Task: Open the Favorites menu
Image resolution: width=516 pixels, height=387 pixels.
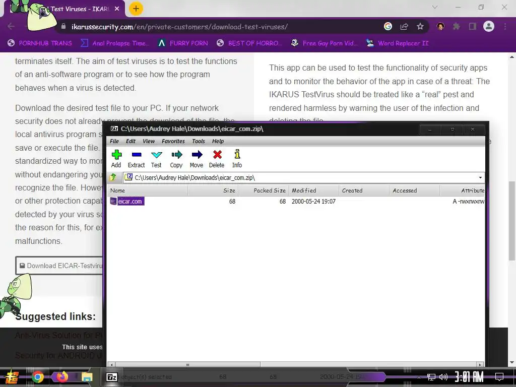Action: pos(173,141)
